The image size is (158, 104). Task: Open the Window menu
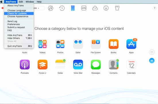coord(30,2)
